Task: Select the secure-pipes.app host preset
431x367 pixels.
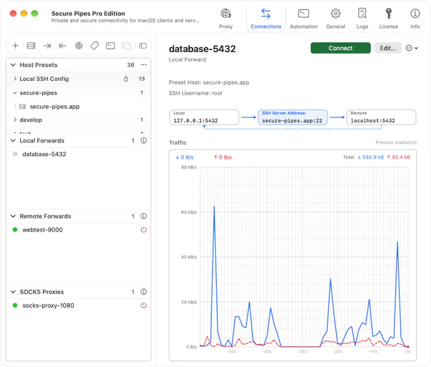Action: tap(78, 106)
